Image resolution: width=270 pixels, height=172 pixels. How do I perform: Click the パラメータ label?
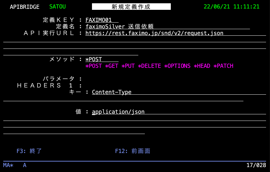(58, 79)
